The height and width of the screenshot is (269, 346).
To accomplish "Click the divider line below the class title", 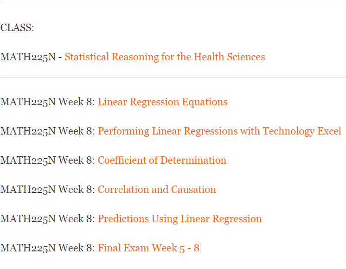I will 173,77.
